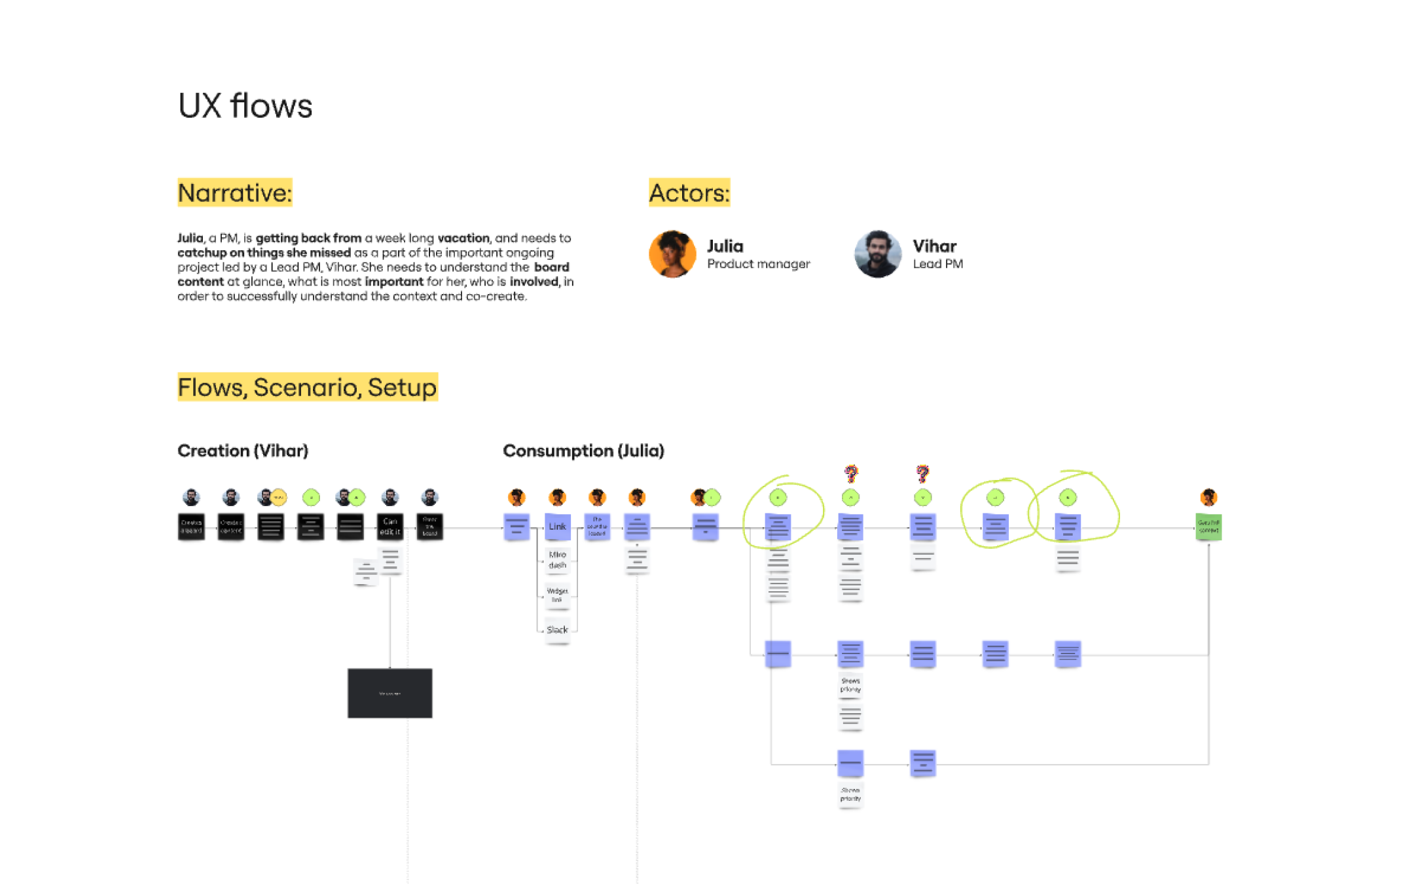
Task: Click the Consumption flow first actor icon
Action: pyautogui.click(x=515, y=496)
